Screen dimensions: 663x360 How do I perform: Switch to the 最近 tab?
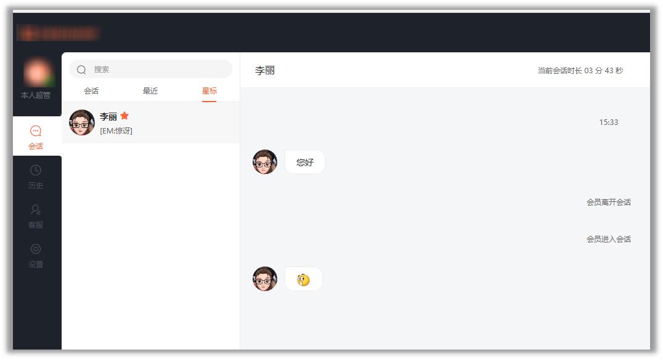point(150,91)
